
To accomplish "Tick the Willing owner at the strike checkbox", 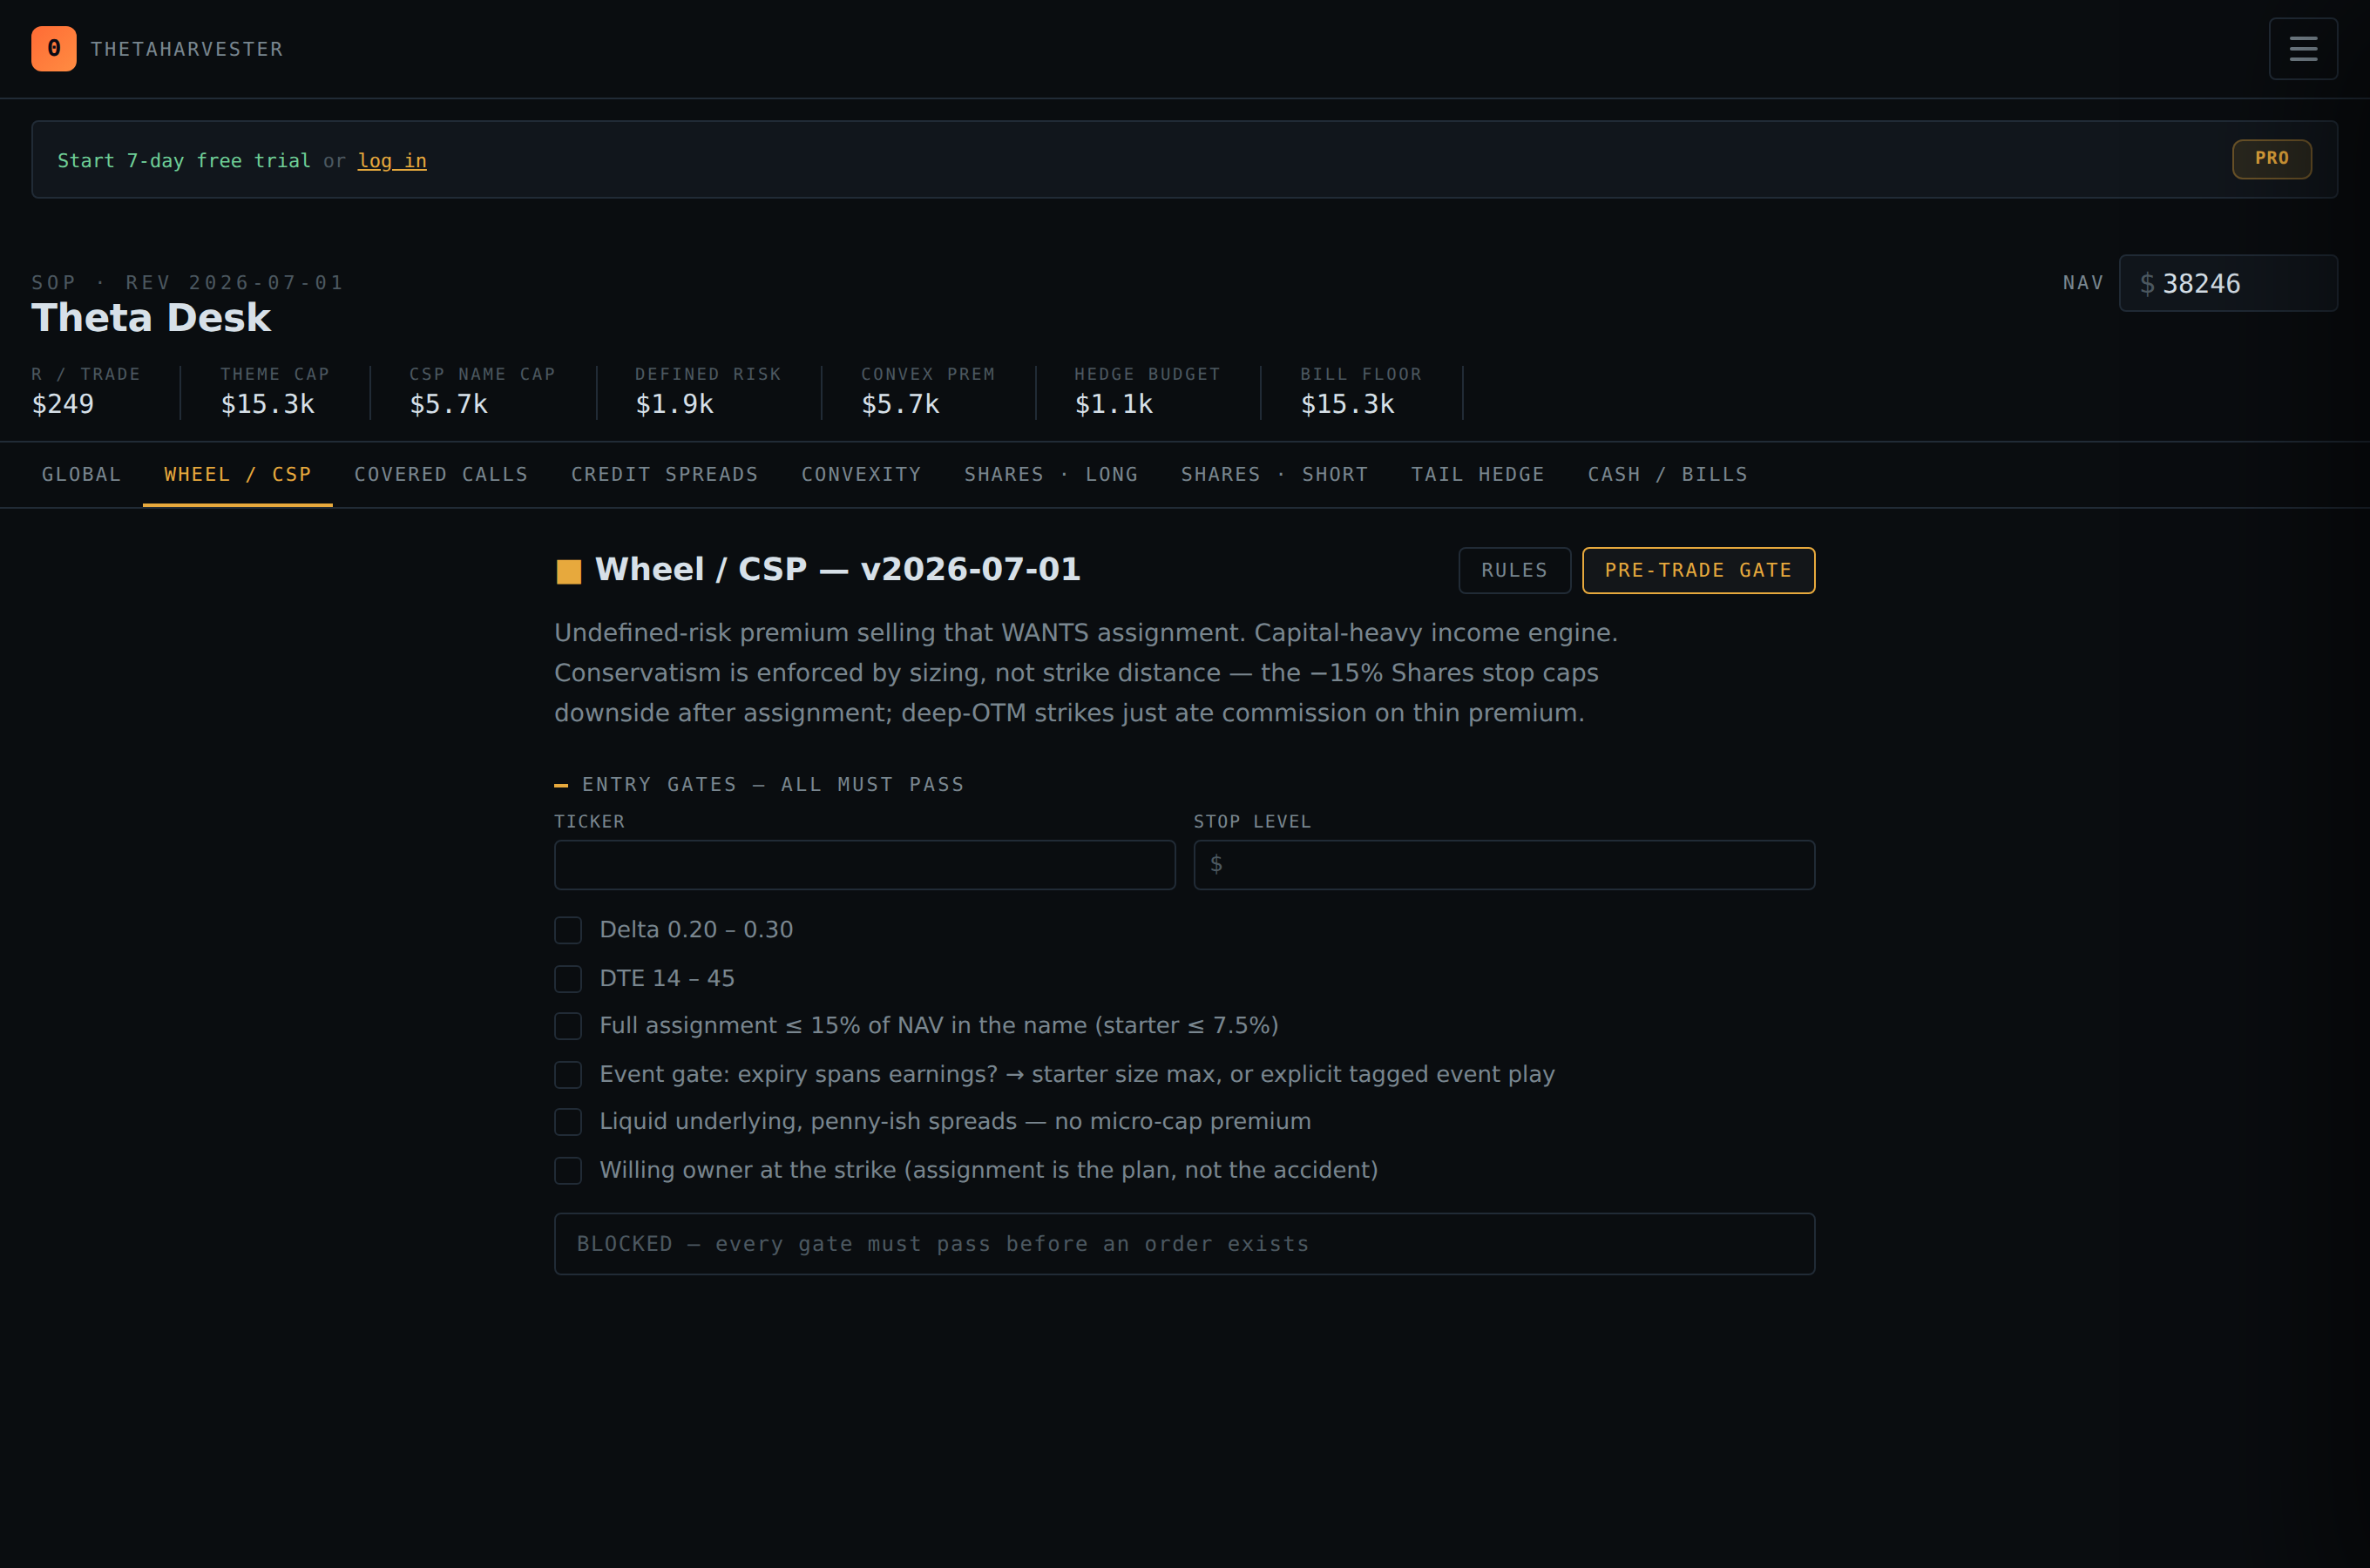I will [x=568, y=1170].
